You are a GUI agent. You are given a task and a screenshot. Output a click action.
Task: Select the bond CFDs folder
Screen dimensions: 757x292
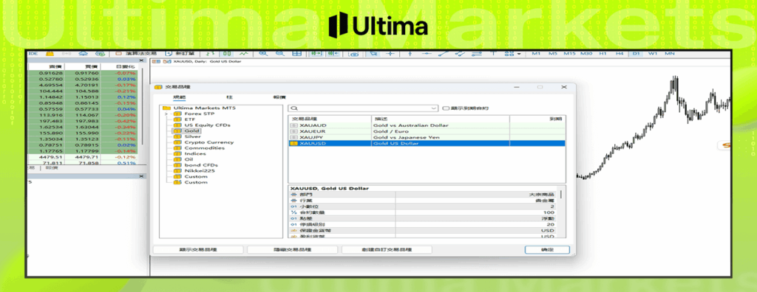click(201, 165)
